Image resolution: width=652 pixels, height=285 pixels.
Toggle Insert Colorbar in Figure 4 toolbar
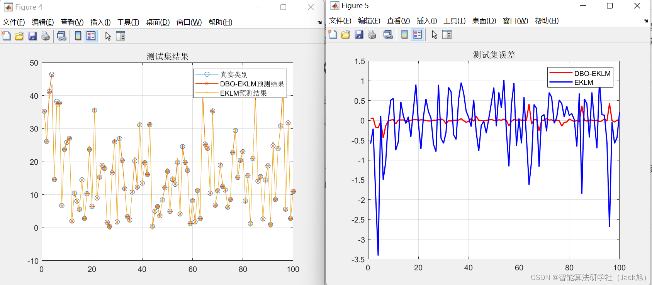pyautogui.click(x=78, y=36)
